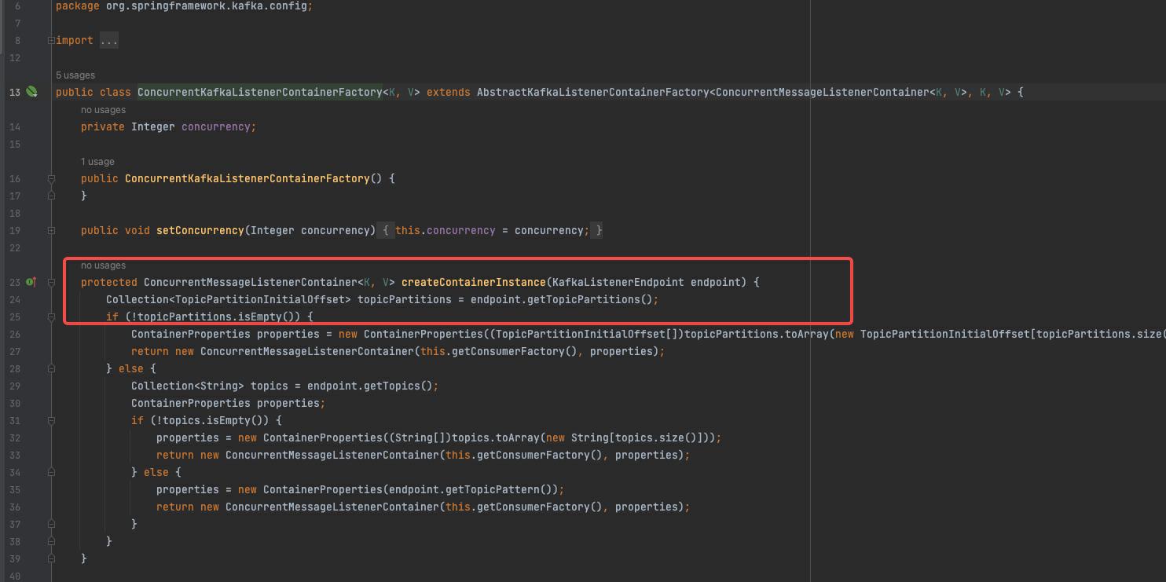Viewport: 1166px width, 582px height.
Task: Click the 'concurrency' field declaration on line 14
Action: 215,126
